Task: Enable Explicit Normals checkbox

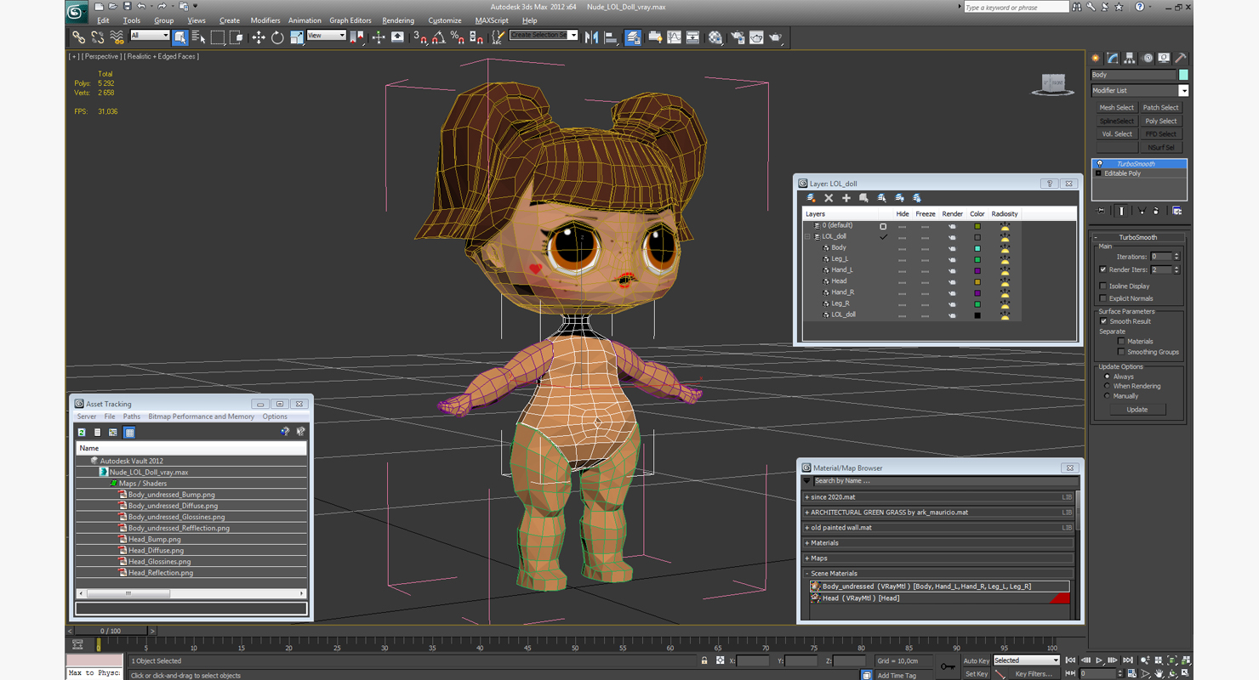Action: (1103, 298)
